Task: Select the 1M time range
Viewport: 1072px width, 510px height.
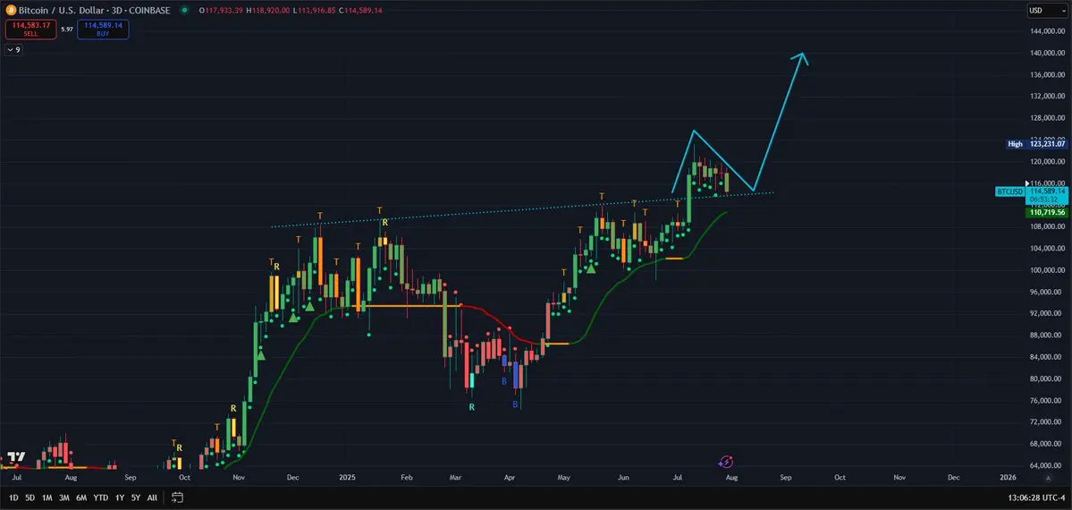Action: click(47, 497)
